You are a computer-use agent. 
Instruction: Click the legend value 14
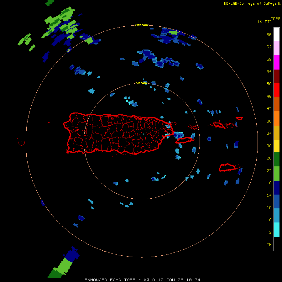tap(269, 195)
